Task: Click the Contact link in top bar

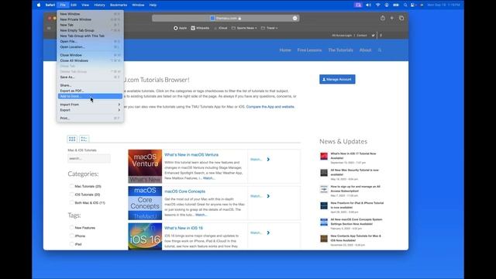Action: [362, 36]
